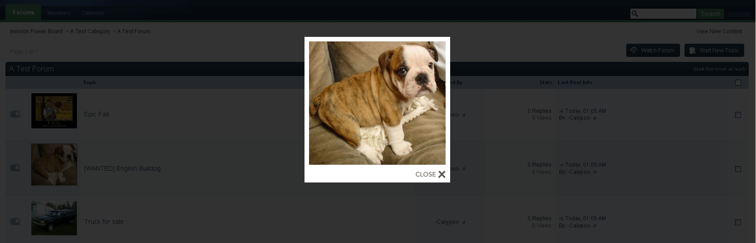Click the last post arrow icon in Epic Fail row
756x243 pixels.
click(561, 111)
